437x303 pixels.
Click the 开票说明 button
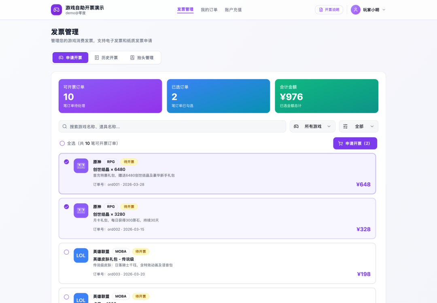point(329,10)
